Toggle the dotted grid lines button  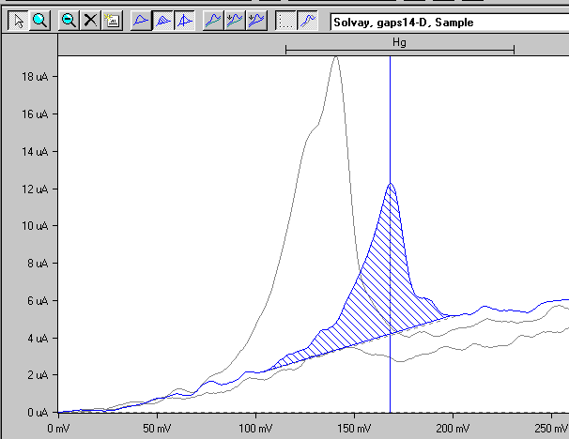pyautogui.click(x=285, y=21)
